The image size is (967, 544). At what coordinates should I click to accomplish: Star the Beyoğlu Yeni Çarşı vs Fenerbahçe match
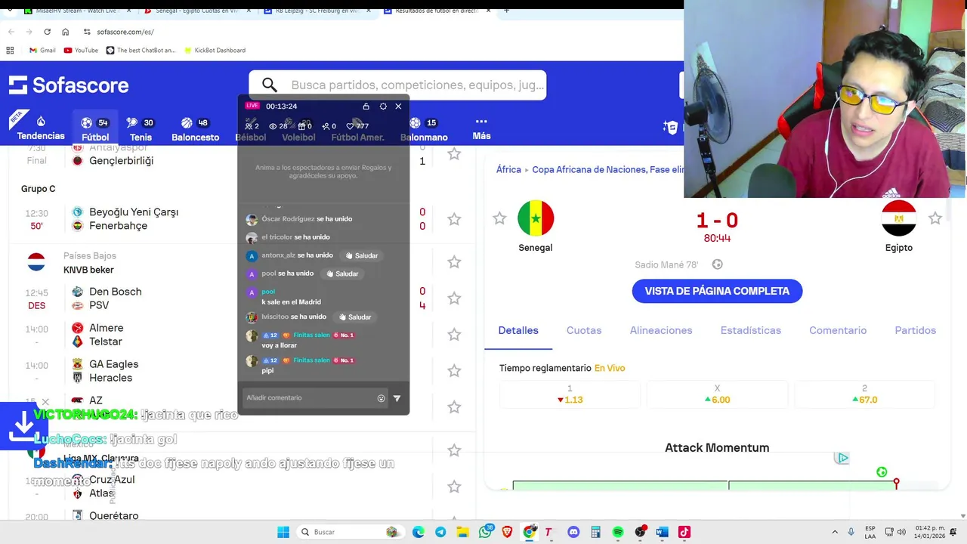click(454, 219)
